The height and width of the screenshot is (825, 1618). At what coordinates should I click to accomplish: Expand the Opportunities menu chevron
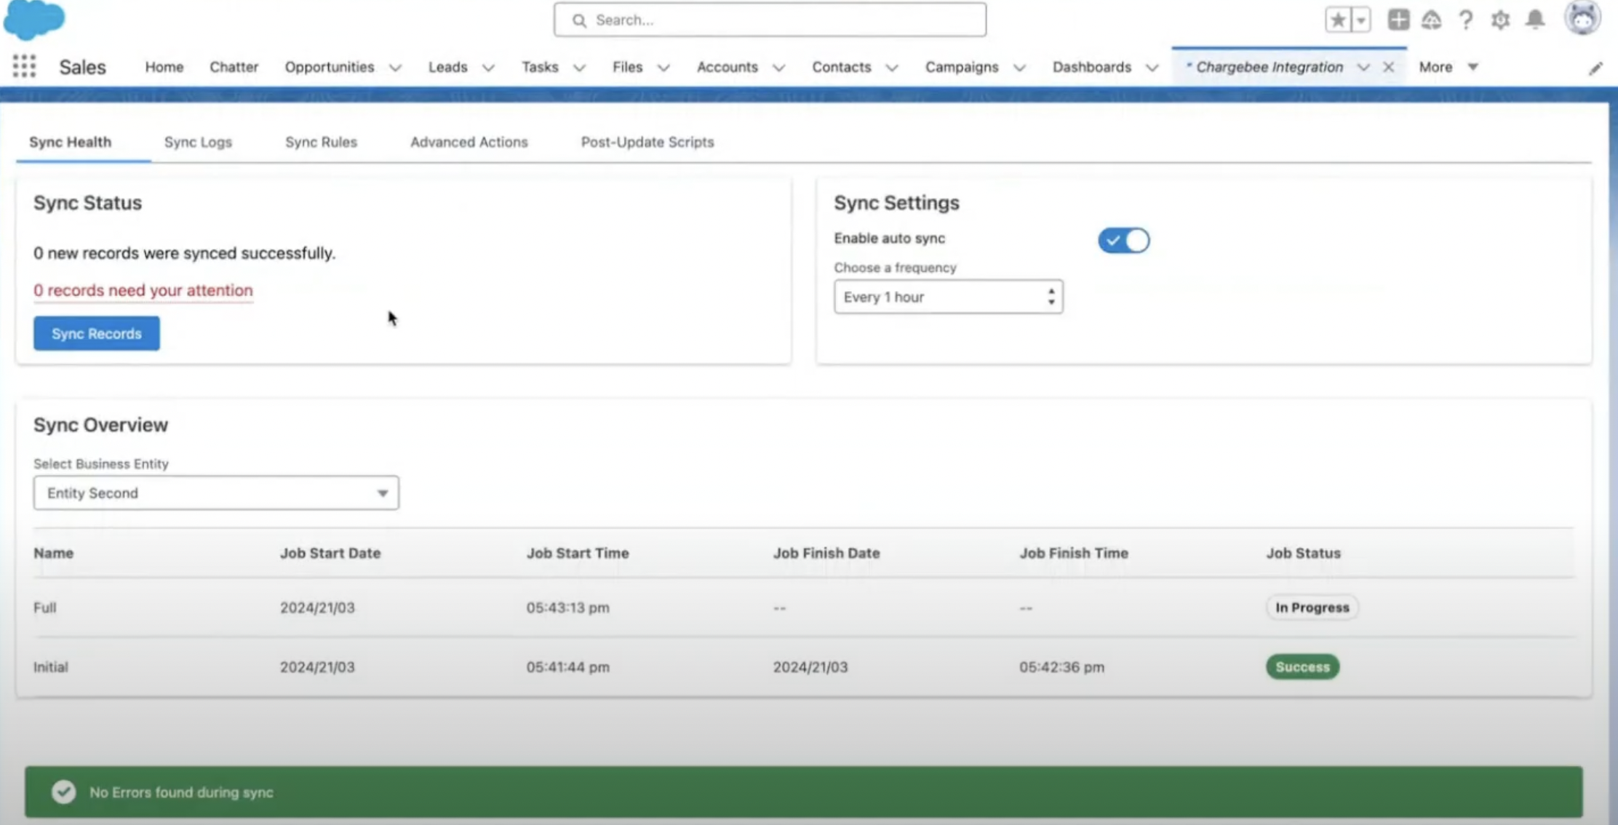(395, 68)
